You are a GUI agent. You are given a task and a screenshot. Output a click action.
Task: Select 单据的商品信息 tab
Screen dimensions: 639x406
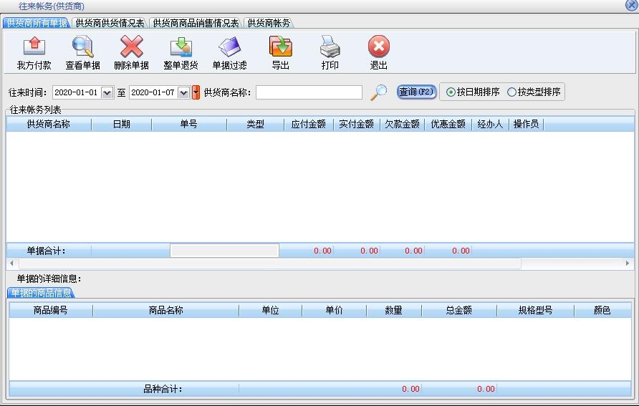coord(41,293)
